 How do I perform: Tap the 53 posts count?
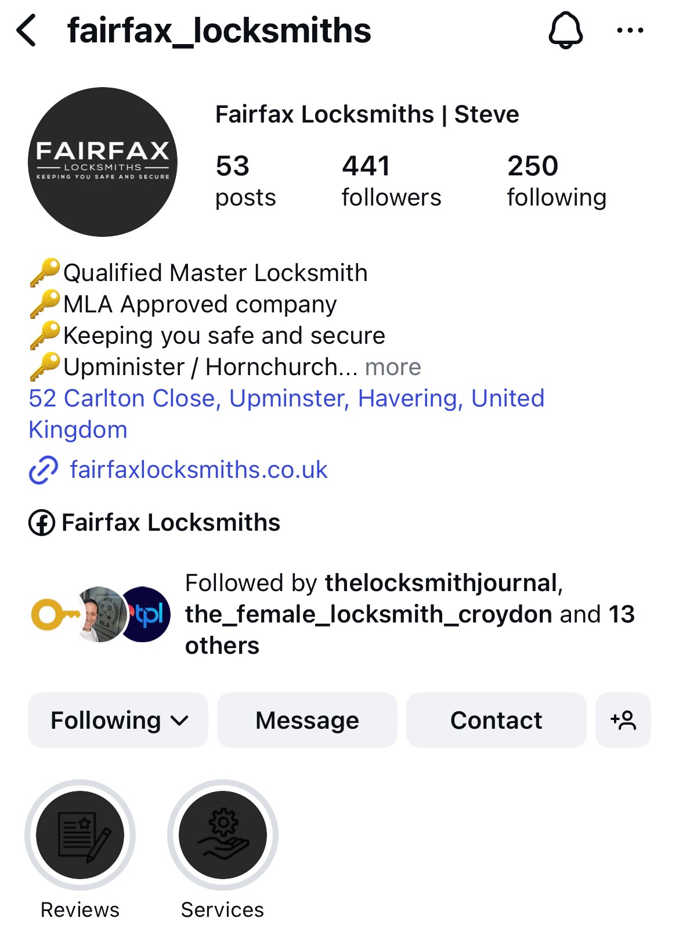pos(245,181)
